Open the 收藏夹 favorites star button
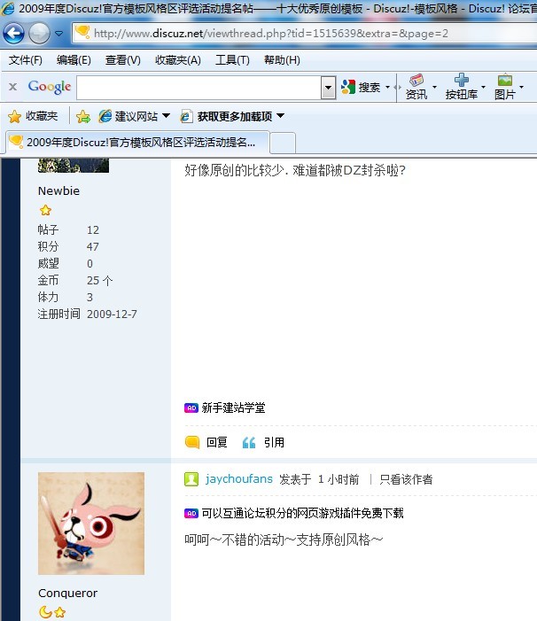 point(33,116)
